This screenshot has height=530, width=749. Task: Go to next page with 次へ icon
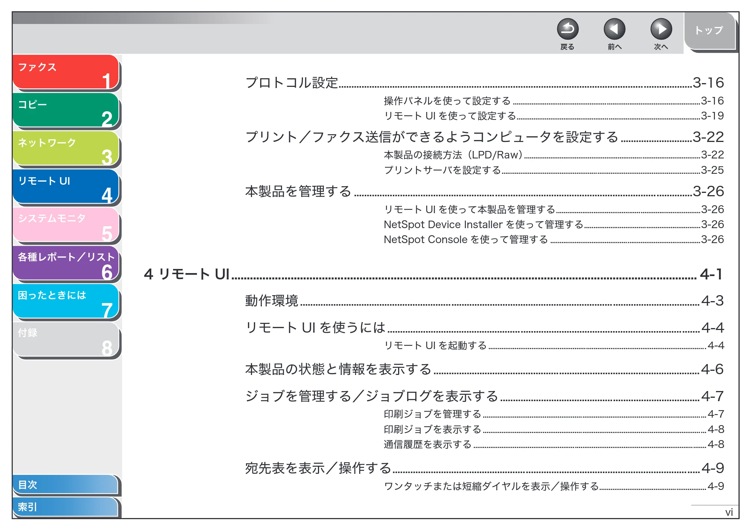[x=661, y=29]
